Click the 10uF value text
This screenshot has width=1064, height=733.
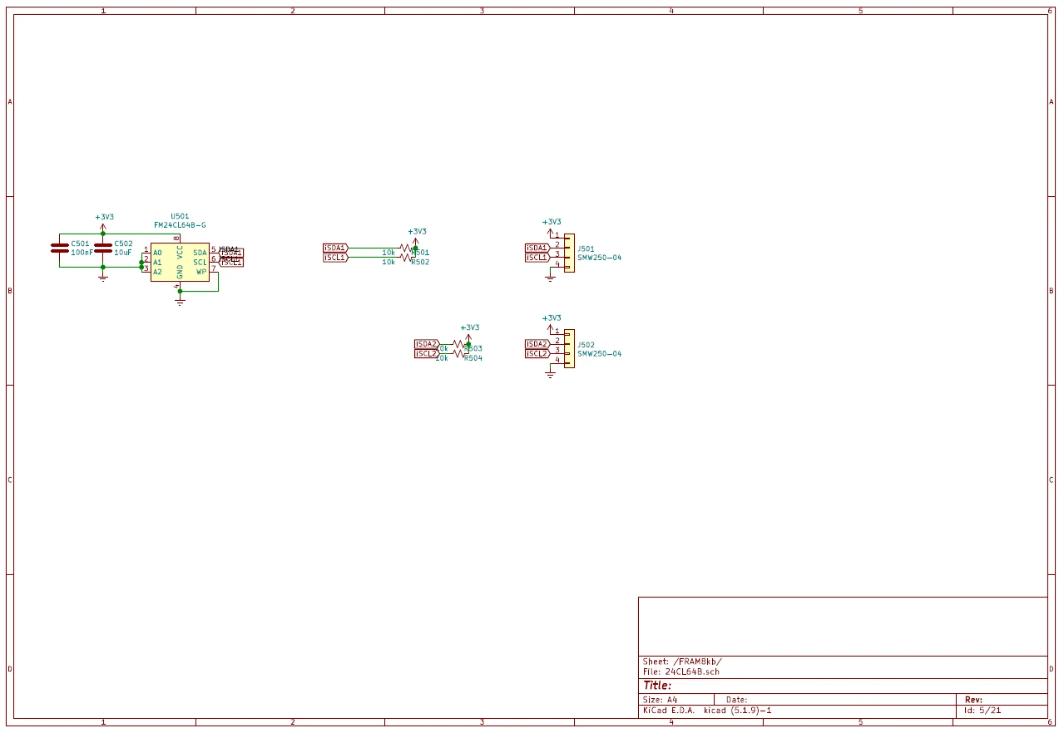pos(123,253)
